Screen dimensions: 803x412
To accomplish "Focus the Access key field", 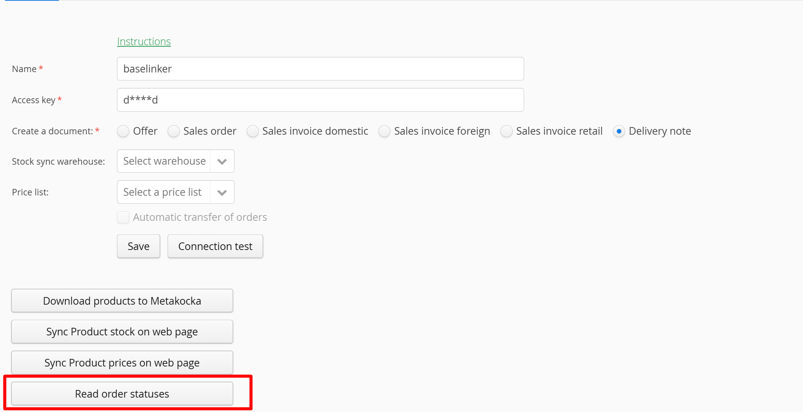I will 320,100.
